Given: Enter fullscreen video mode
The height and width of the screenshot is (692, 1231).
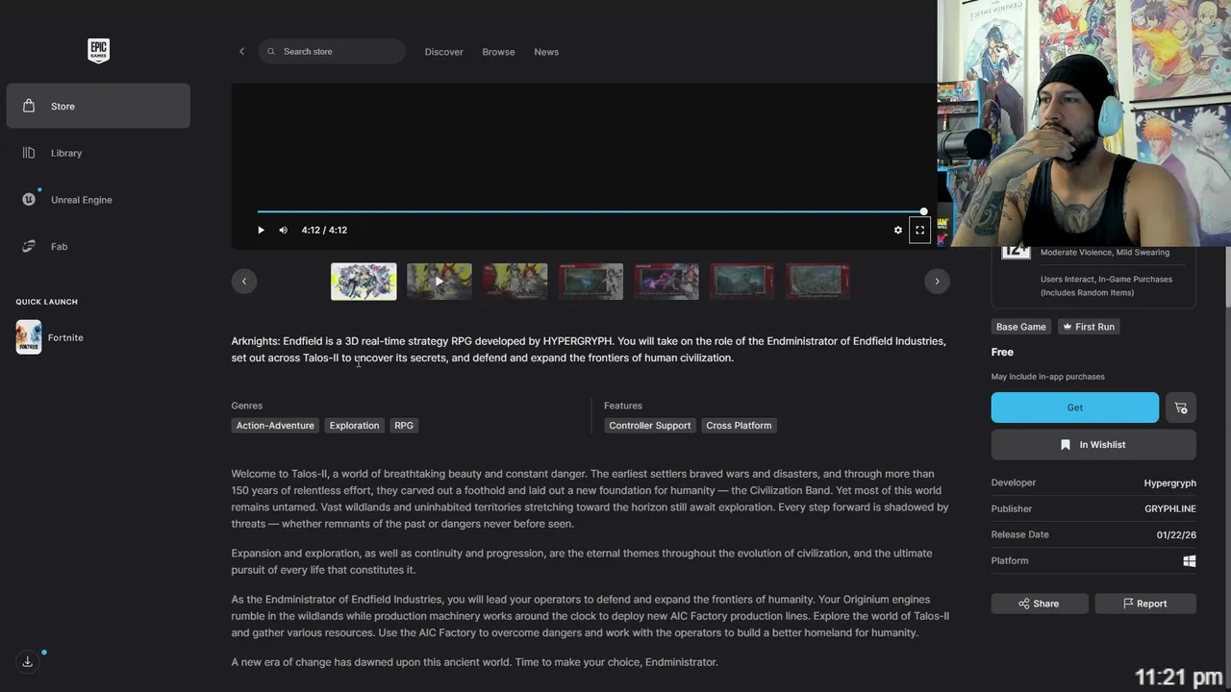Looking at the screenshot, I should click(920, 230).
